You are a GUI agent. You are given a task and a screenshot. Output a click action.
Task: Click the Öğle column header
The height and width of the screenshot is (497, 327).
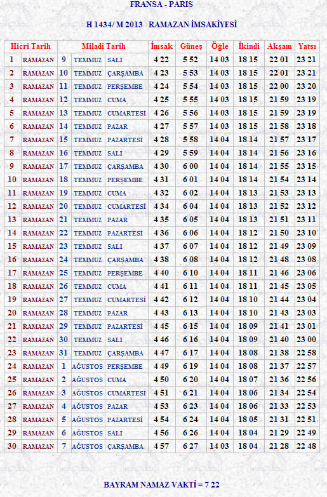[220, 46]
